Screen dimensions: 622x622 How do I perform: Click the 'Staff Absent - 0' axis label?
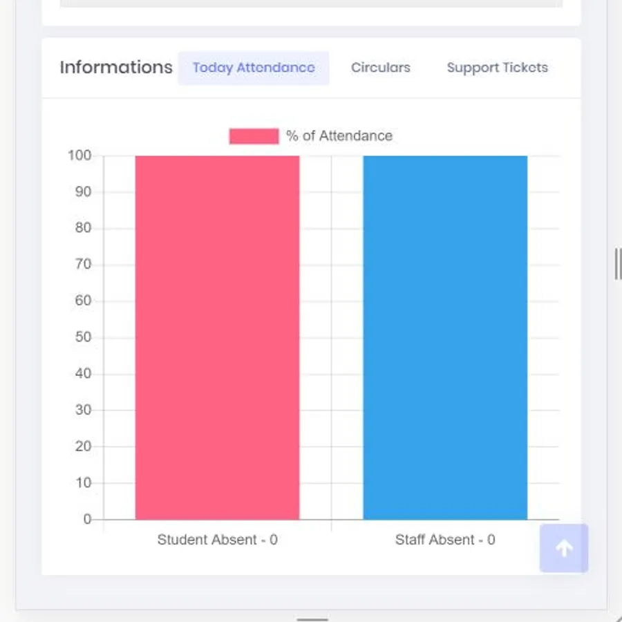(445, 540)
